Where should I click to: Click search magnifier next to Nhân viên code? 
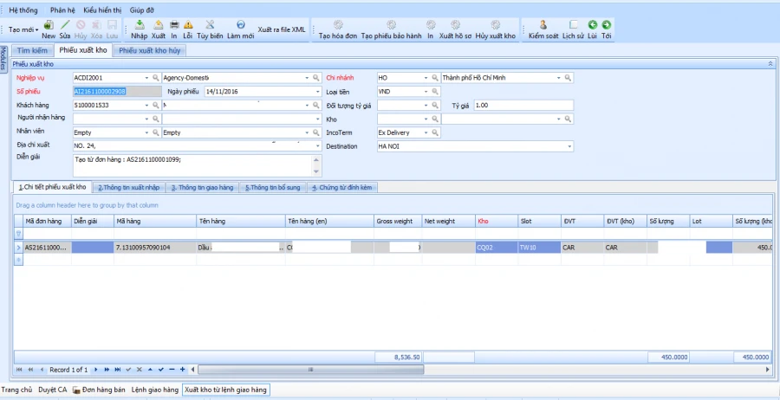156,132
